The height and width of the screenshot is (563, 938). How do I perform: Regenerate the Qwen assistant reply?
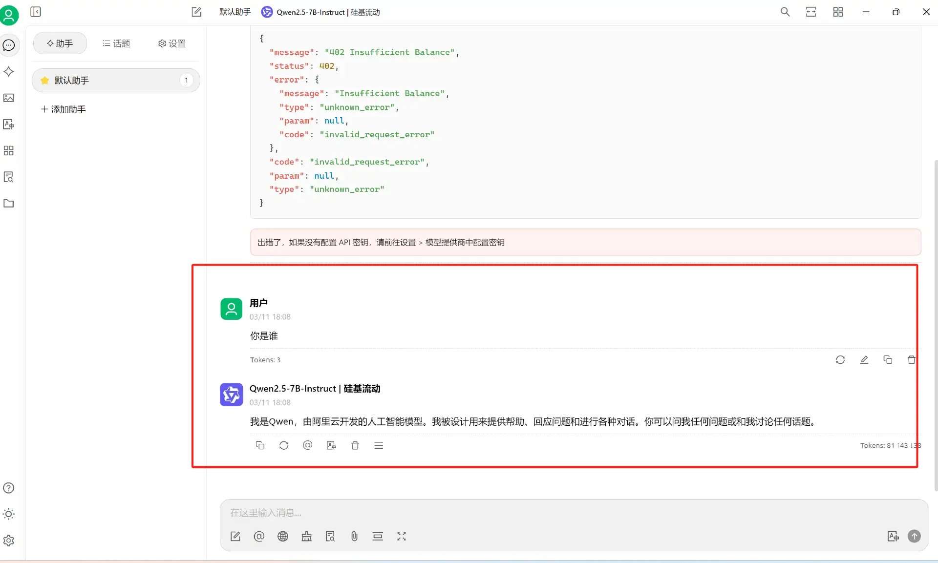284,445
